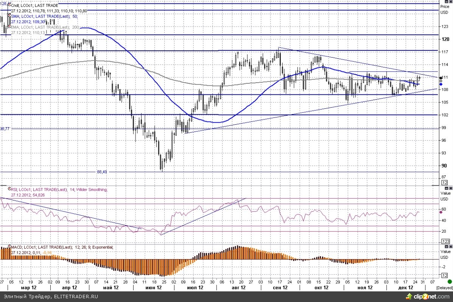Click the green connection status indicator
The image size is (453, 302).
[x=449, y=282]
